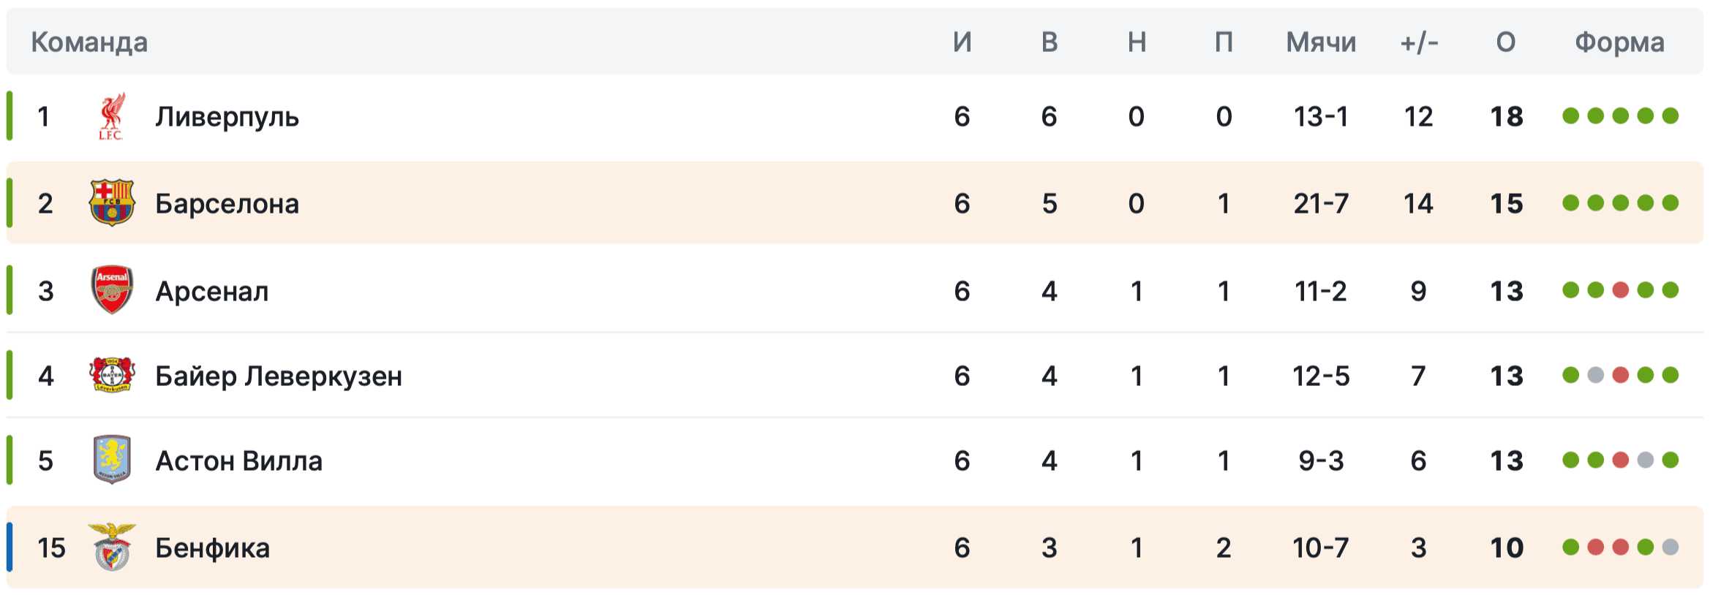This screenshot has width=1710, height=595.
Task: Click Benfica's grey draw form dot
Action: (x=1671, y=547)
